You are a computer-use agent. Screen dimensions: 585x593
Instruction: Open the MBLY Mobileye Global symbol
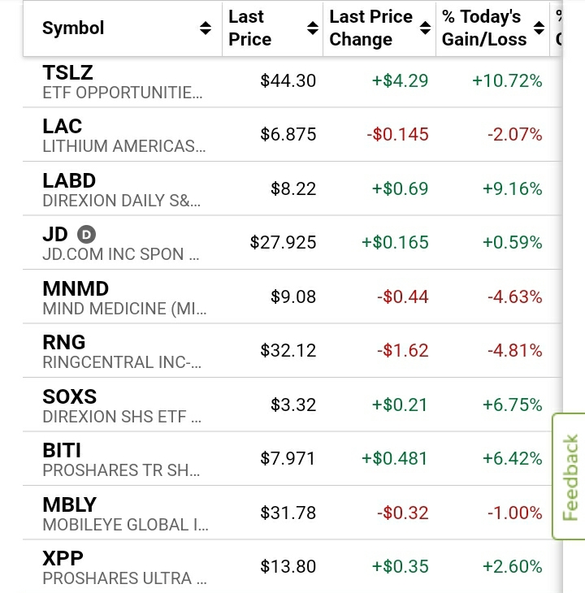tap(69, 504)
